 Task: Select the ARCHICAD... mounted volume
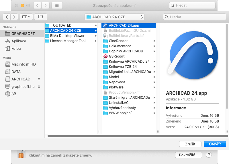click(x=19, y=79)
